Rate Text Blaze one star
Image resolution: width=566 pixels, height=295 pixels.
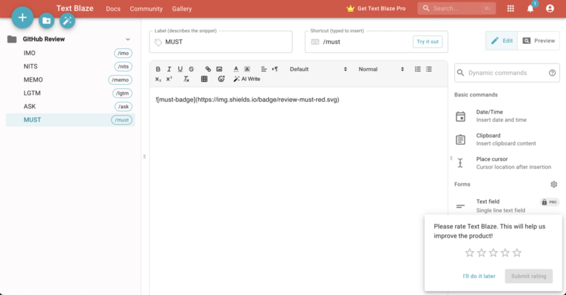(470, 253)
